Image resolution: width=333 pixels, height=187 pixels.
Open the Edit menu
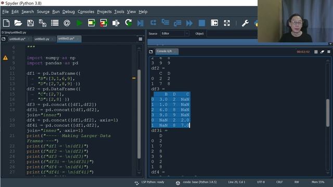pyautogui.click(x=15, y=11)
